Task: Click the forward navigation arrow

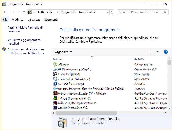Action: pyautogui.click(x=13, y=12)
